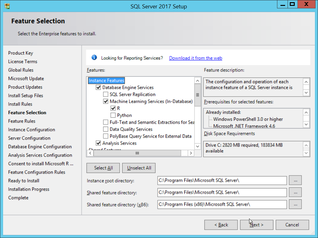Viewport: 318px width, 238px height.
Task: Select Data Quality Services in the features tree
Action: (131, 129)
